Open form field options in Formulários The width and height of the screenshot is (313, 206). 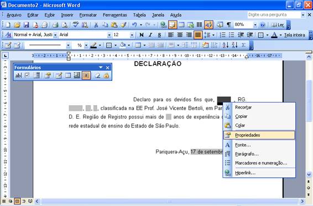(x=48, y=75)
